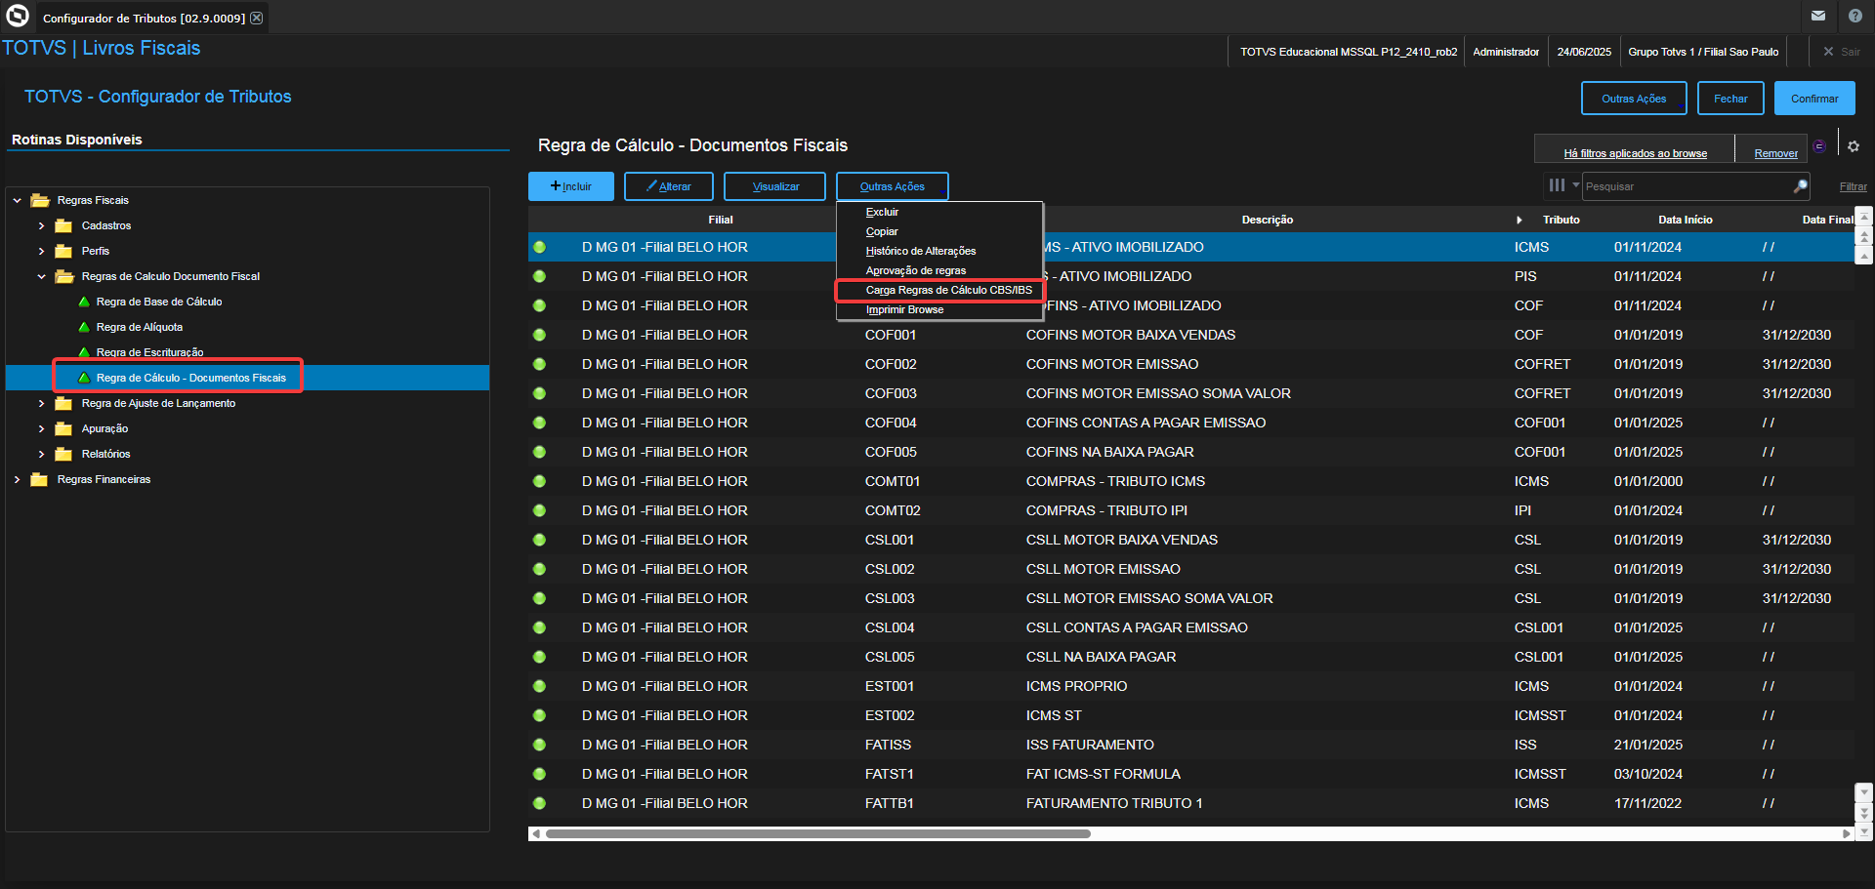
Task: Sort by the Descrição column header
Action: pos(1267,220)
